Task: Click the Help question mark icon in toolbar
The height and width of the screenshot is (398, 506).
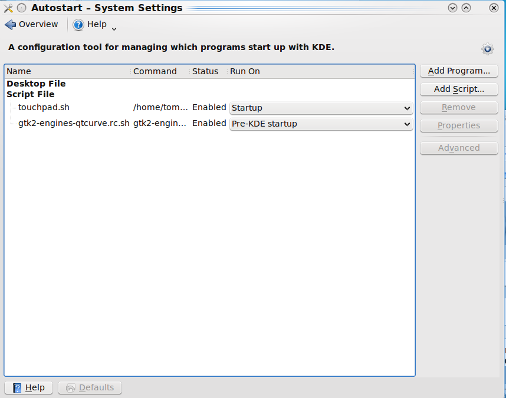Action: [x=78, y=25]
